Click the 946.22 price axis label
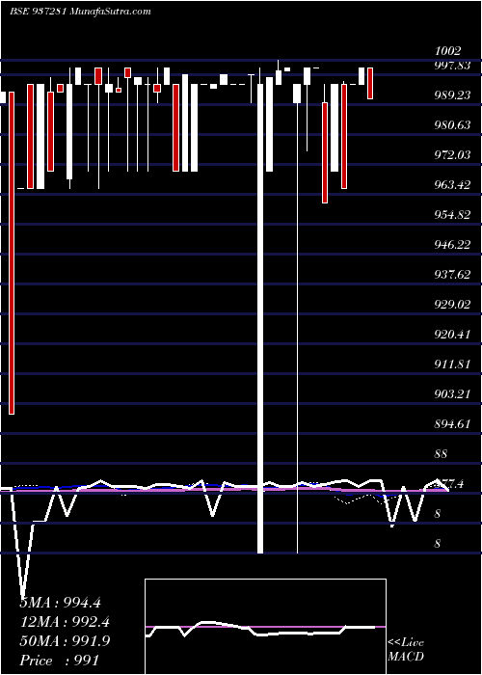This screenshot has width=482, height=675. (x=453, y=245)
